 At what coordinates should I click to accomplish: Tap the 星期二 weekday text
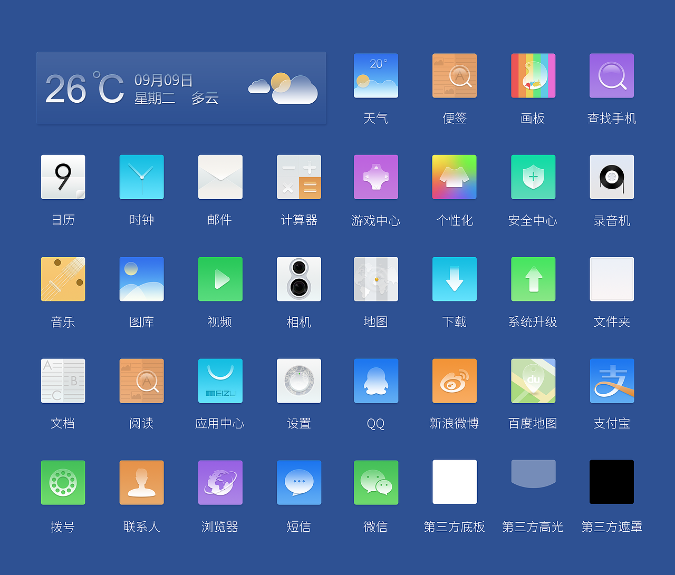click(155, 99)
